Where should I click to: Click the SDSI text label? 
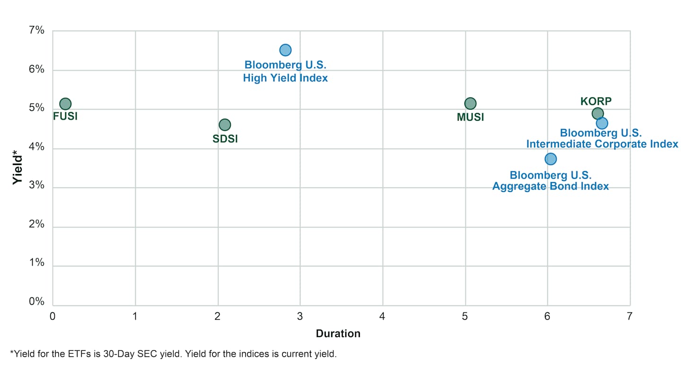pos(225,139)
